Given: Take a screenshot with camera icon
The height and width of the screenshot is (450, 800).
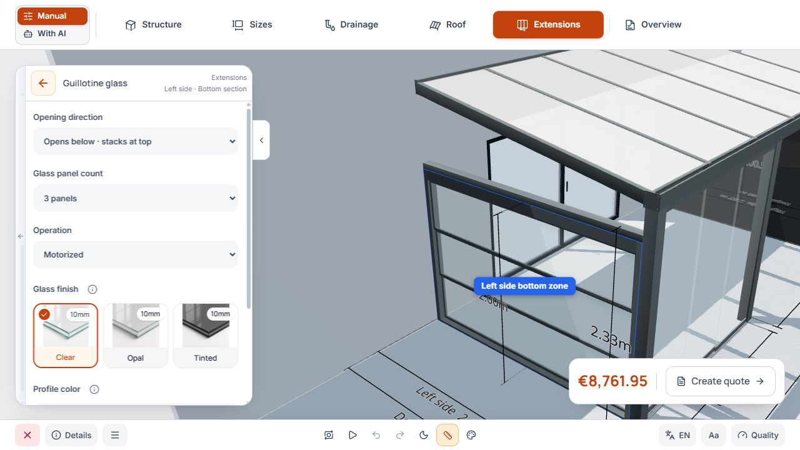Looking at the screenshot, I should [x=329, y=435].
